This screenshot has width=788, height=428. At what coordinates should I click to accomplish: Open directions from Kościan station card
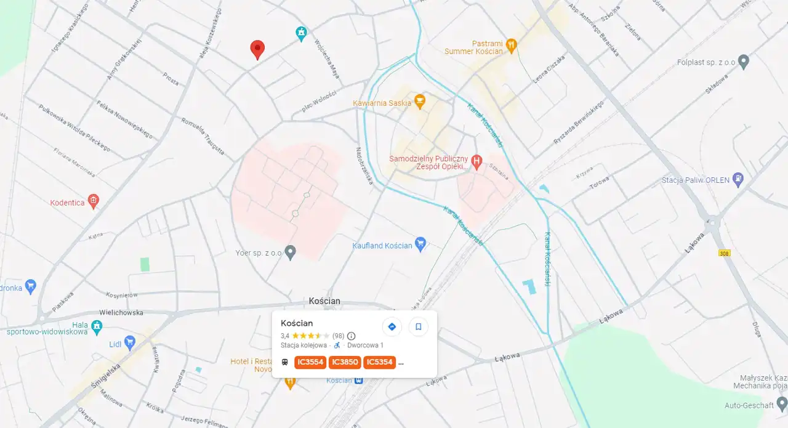(x=392, y=326)
